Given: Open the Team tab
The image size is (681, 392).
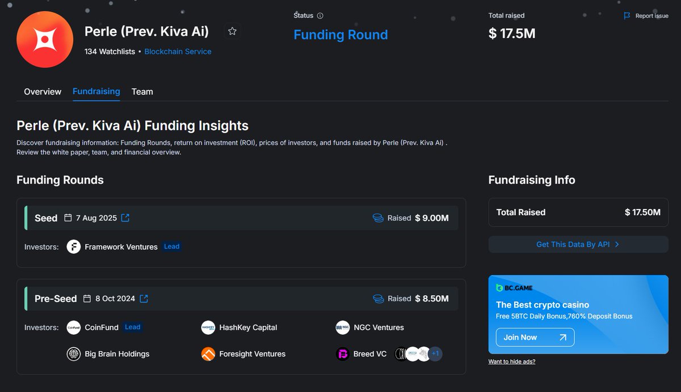Looking at the screenshot, I should pyautogui.click(x=142, y=91).
